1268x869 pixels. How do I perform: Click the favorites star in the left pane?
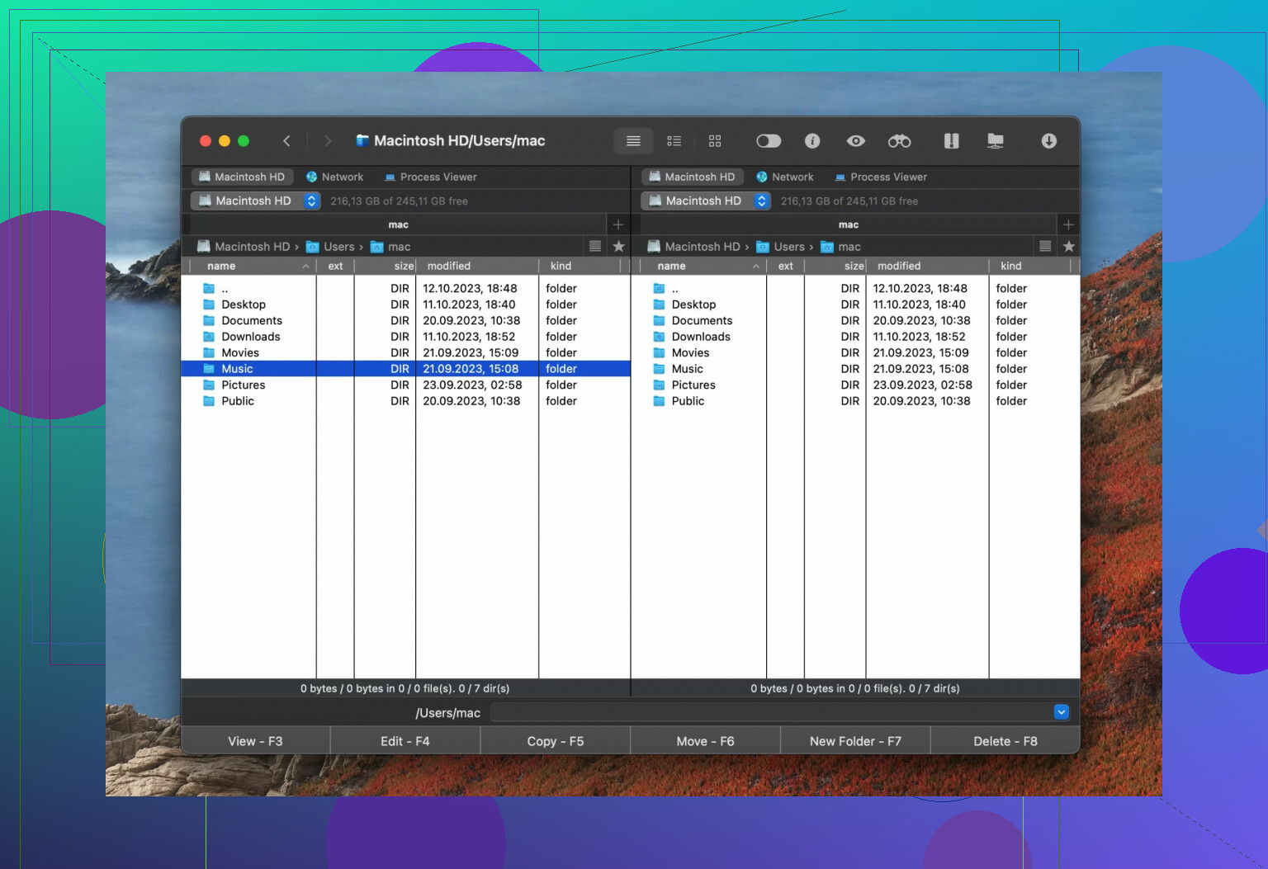tap(618, 247)
